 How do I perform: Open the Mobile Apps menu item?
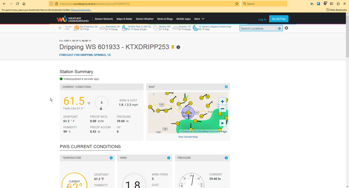[x=183, y=19]
